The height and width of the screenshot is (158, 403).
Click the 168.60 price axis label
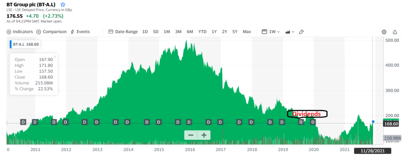(392, 123)
